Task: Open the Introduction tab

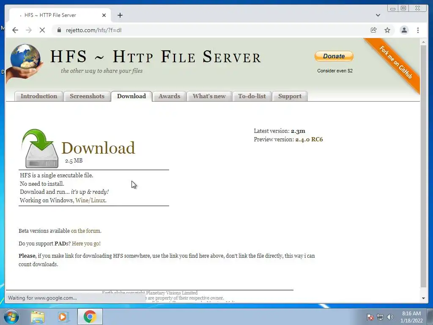Action: click(x=38, y=96)
